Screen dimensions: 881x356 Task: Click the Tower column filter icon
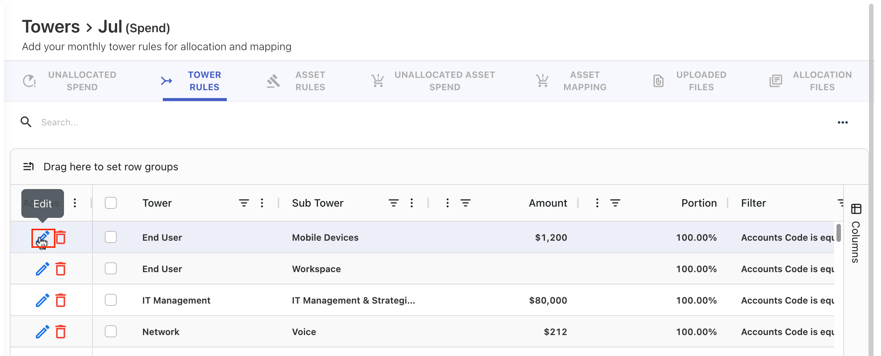(x=244, y=203)
